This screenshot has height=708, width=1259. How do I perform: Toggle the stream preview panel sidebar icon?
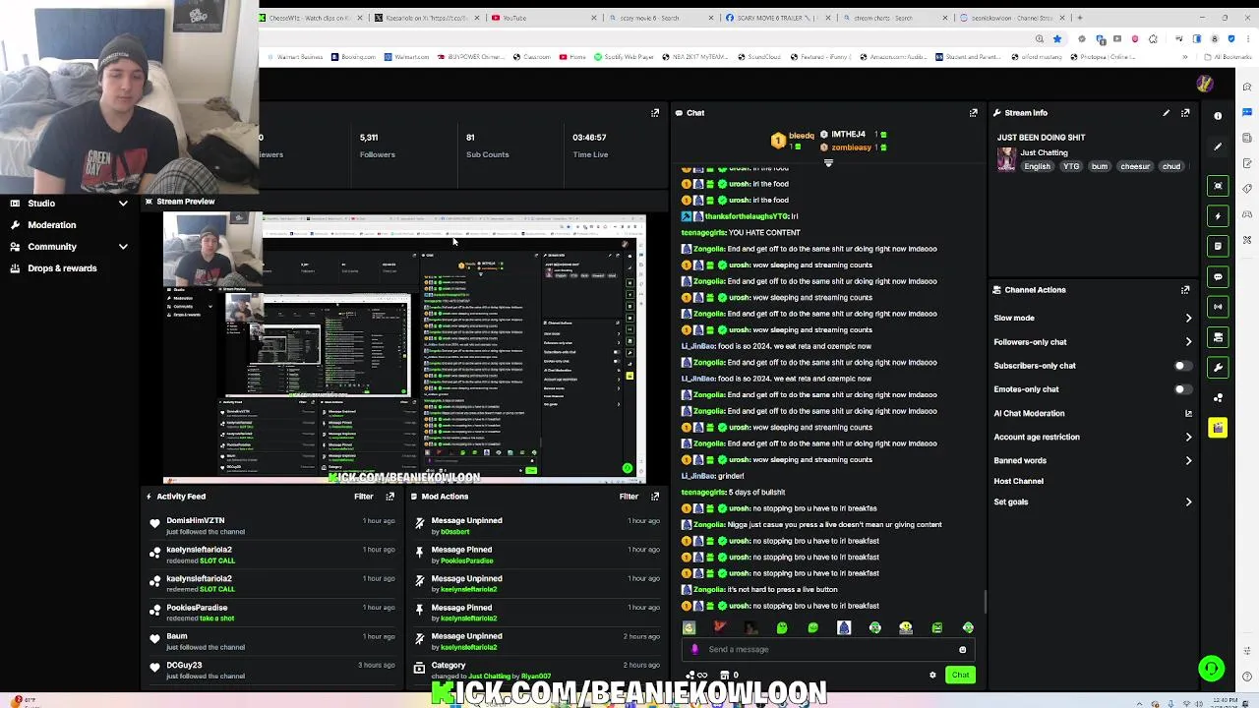pos(1218,186)
